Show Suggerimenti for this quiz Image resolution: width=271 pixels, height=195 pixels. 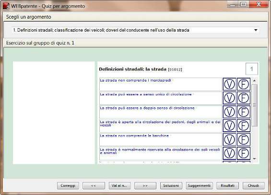[199, 186]
